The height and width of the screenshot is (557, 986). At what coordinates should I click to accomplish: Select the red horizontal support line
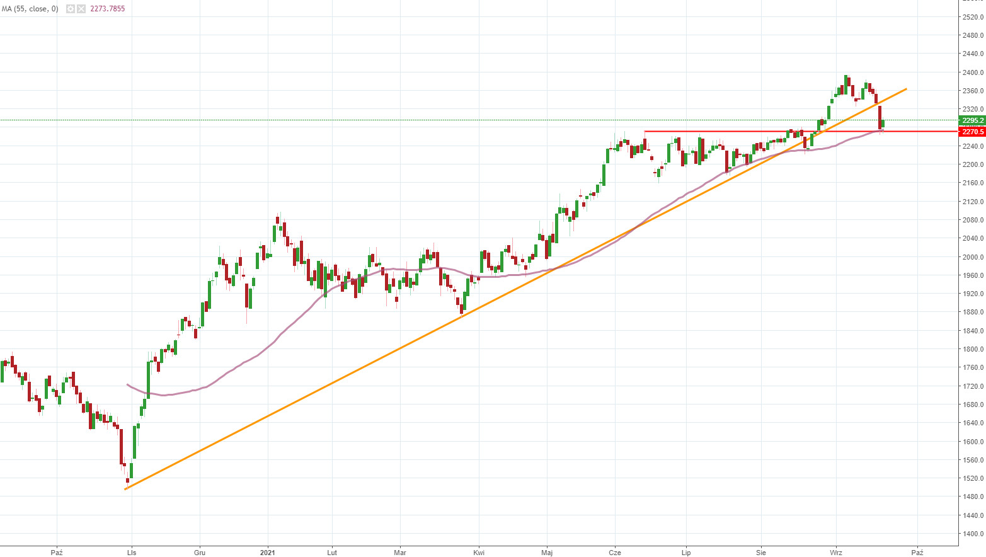[x=800, y=132]
